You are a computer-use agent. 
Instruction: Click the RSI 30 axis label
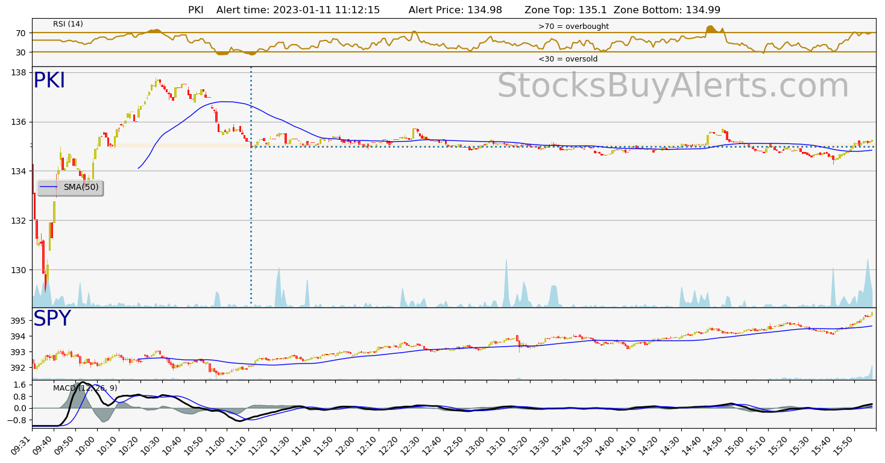point(21,52)
